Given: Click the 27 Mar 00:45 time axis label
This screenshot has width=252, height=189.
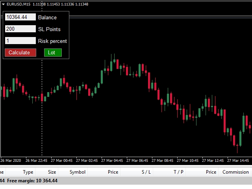Looking at the screenshot, I should (x=62, y=161).
